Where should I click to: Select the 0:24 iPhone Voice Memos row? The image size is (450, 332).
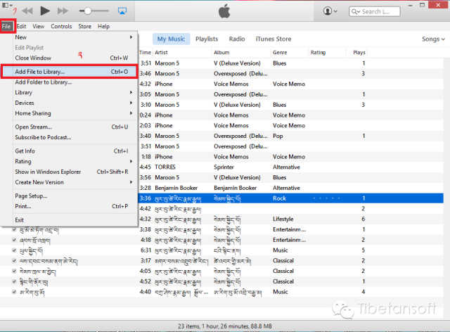tap(291, 115)
